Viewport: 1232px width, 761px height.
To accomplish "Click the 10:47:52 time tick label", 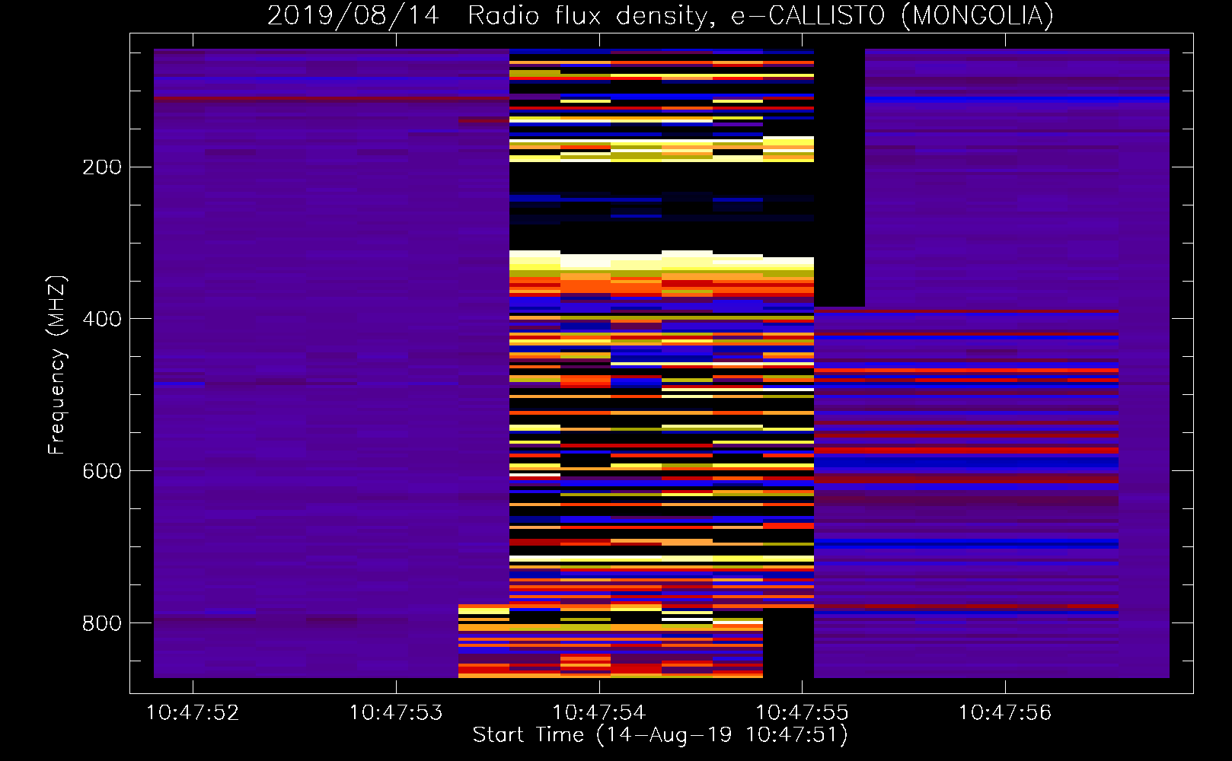I will pyautogui.click(x=193, y=713).
